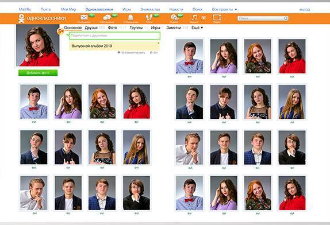Open the Заметки tab
Screen dimensions: 330x225
[x=174, y=28]
